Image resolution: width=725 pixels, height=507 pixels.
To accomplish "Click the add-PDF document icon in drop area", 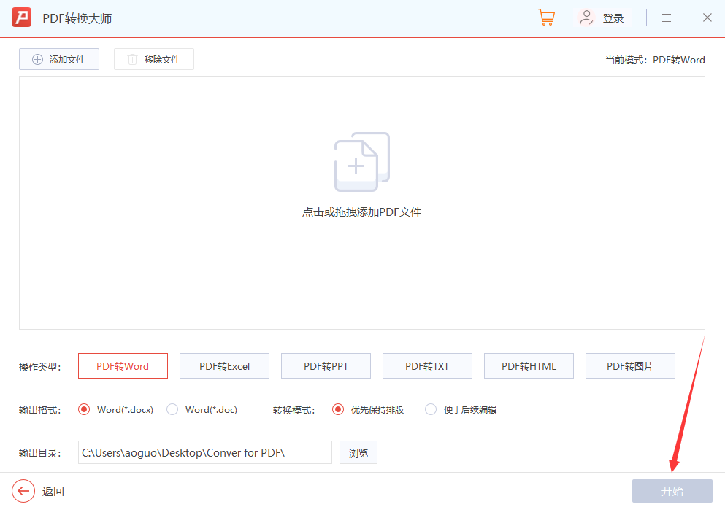I will tap(361, 162).
